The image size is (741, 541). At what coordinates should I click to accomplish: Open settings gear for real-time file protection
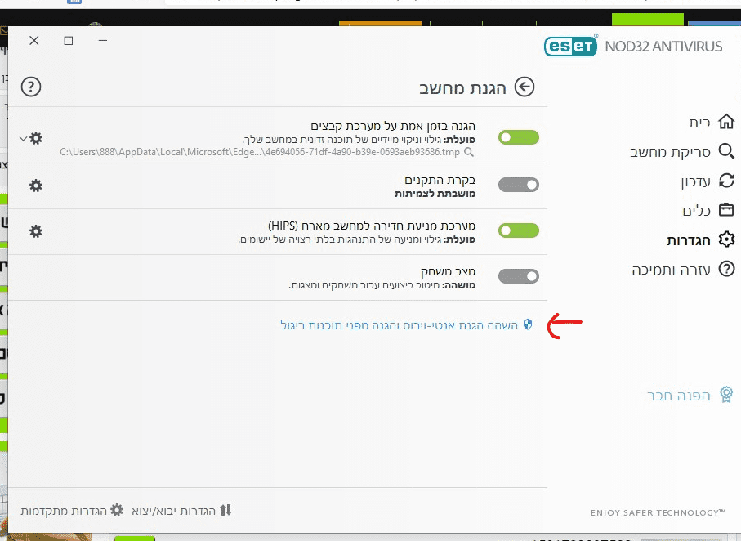36,138
